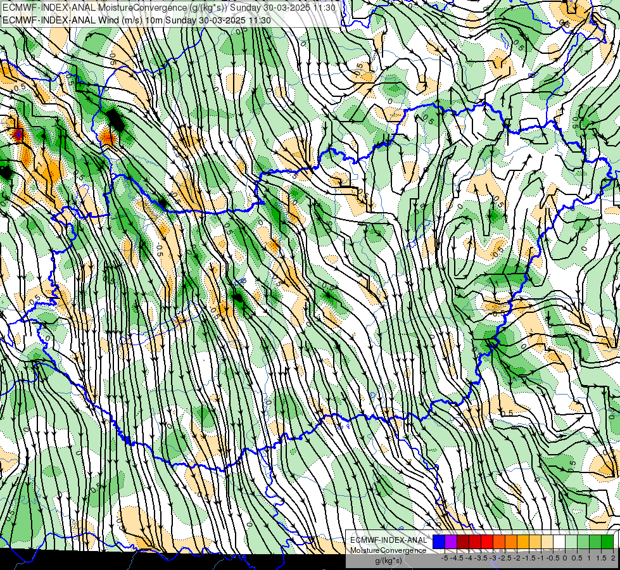Click the pale peach swatch left of white

[547, 541]
